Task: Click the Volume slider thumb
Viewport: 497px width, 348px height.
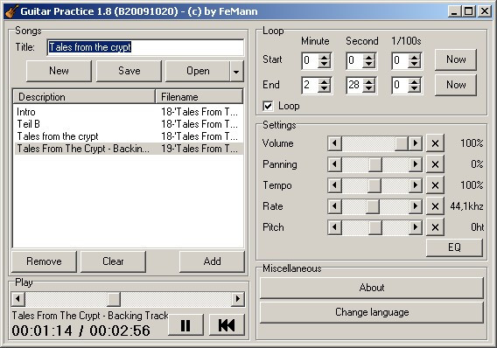Action: pos(402,143)
